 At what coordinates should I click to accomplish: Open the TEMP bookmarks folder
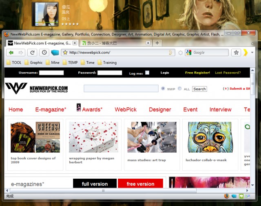[x=70, y=63]
